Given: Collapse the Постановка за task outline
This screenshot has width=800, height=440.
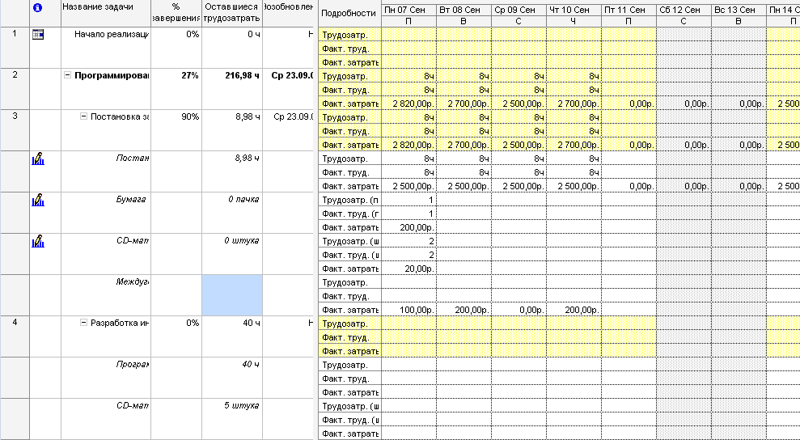Looking at the screenshot, I should (83, 117).
